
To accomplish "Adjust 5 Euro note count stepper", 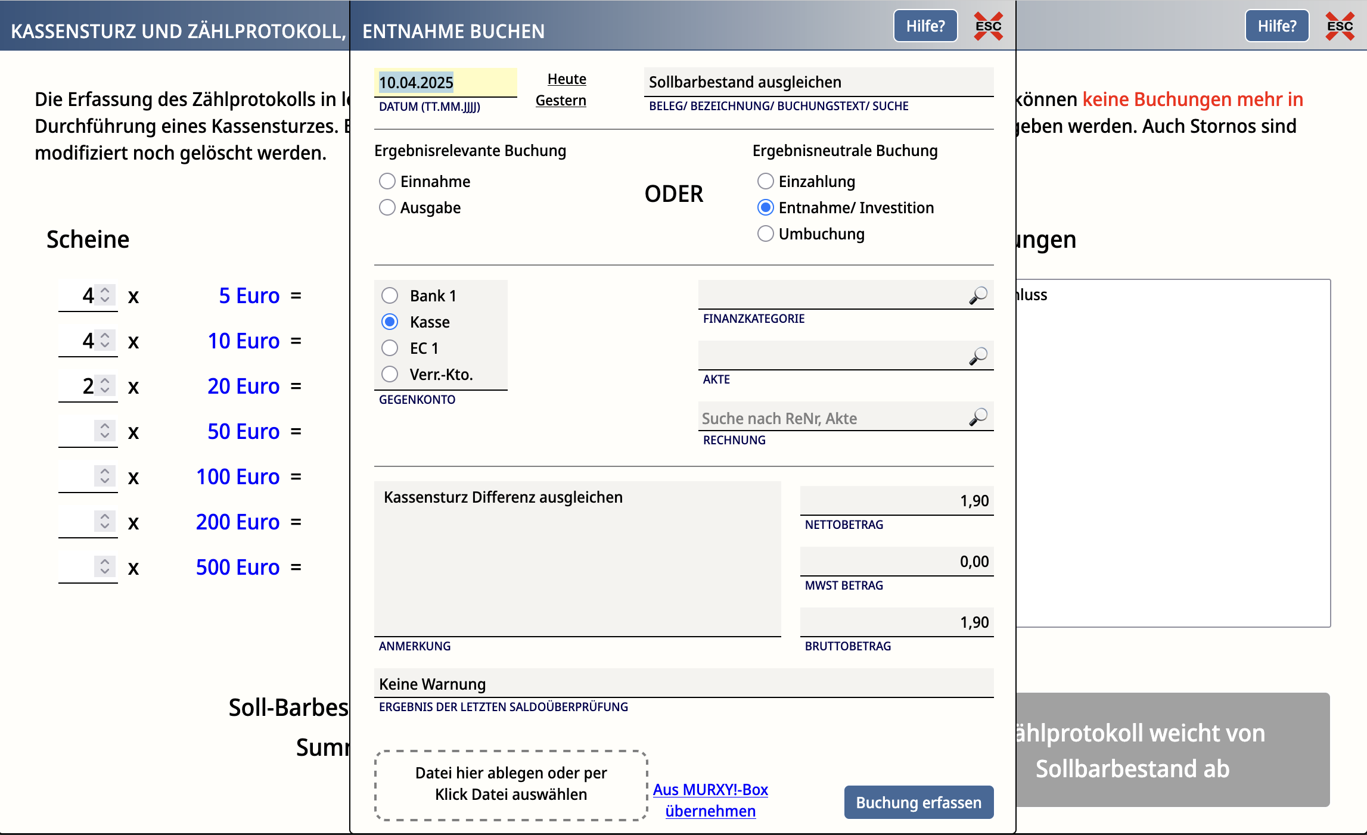I will click(105, 295).
